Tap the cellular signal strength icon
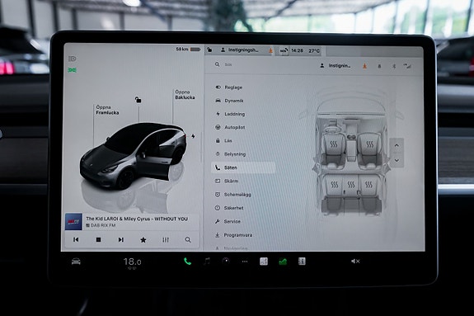 click(x=407, y=66)
